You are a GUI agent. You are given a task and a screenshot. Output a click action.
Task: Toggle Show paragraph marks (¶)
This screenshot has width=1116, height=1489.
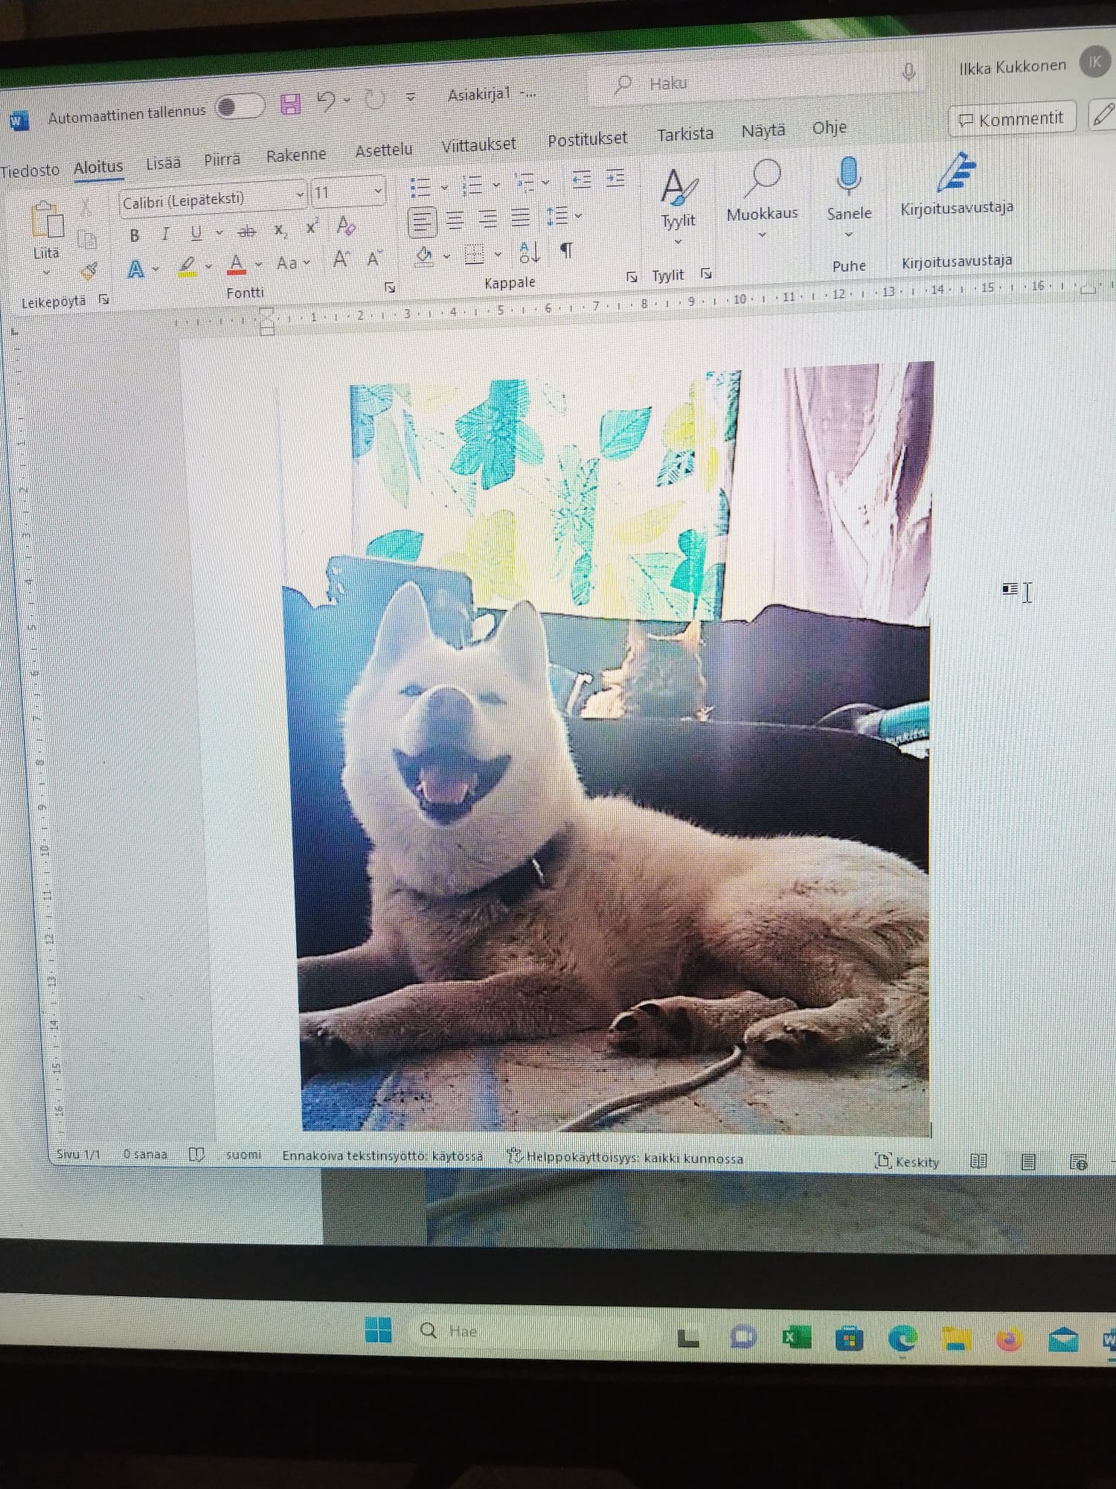(567, 250)
